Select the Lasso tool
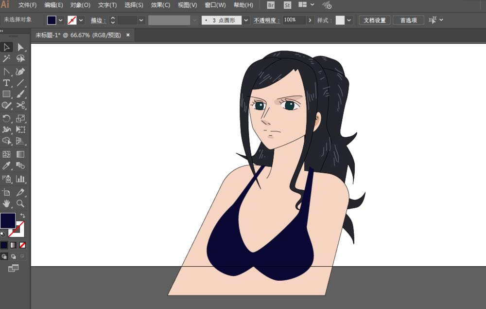This screenshot has width=486, height=309. pyautogui.click(x=20, y=58)
